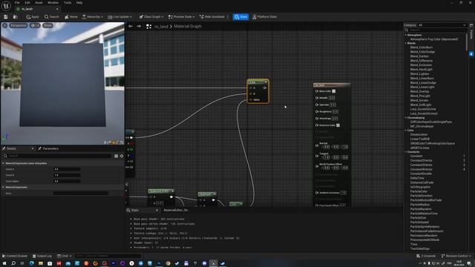Select Constant3Vector in palette
Image resolution: width=475 pixels, height=267 pixels.
tap(421, 165)
